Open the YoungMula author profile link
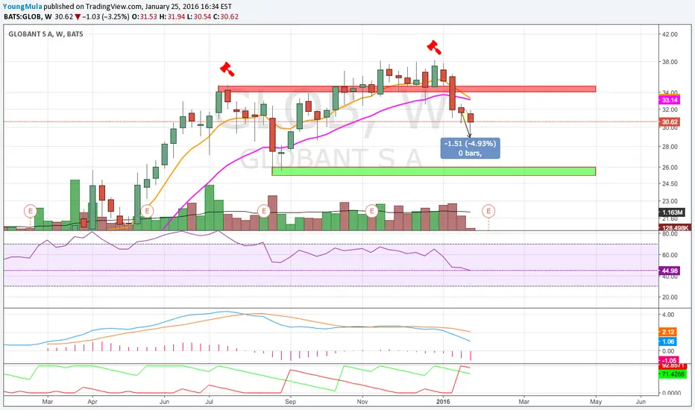695x410 pixels. (x=22, y=7)
